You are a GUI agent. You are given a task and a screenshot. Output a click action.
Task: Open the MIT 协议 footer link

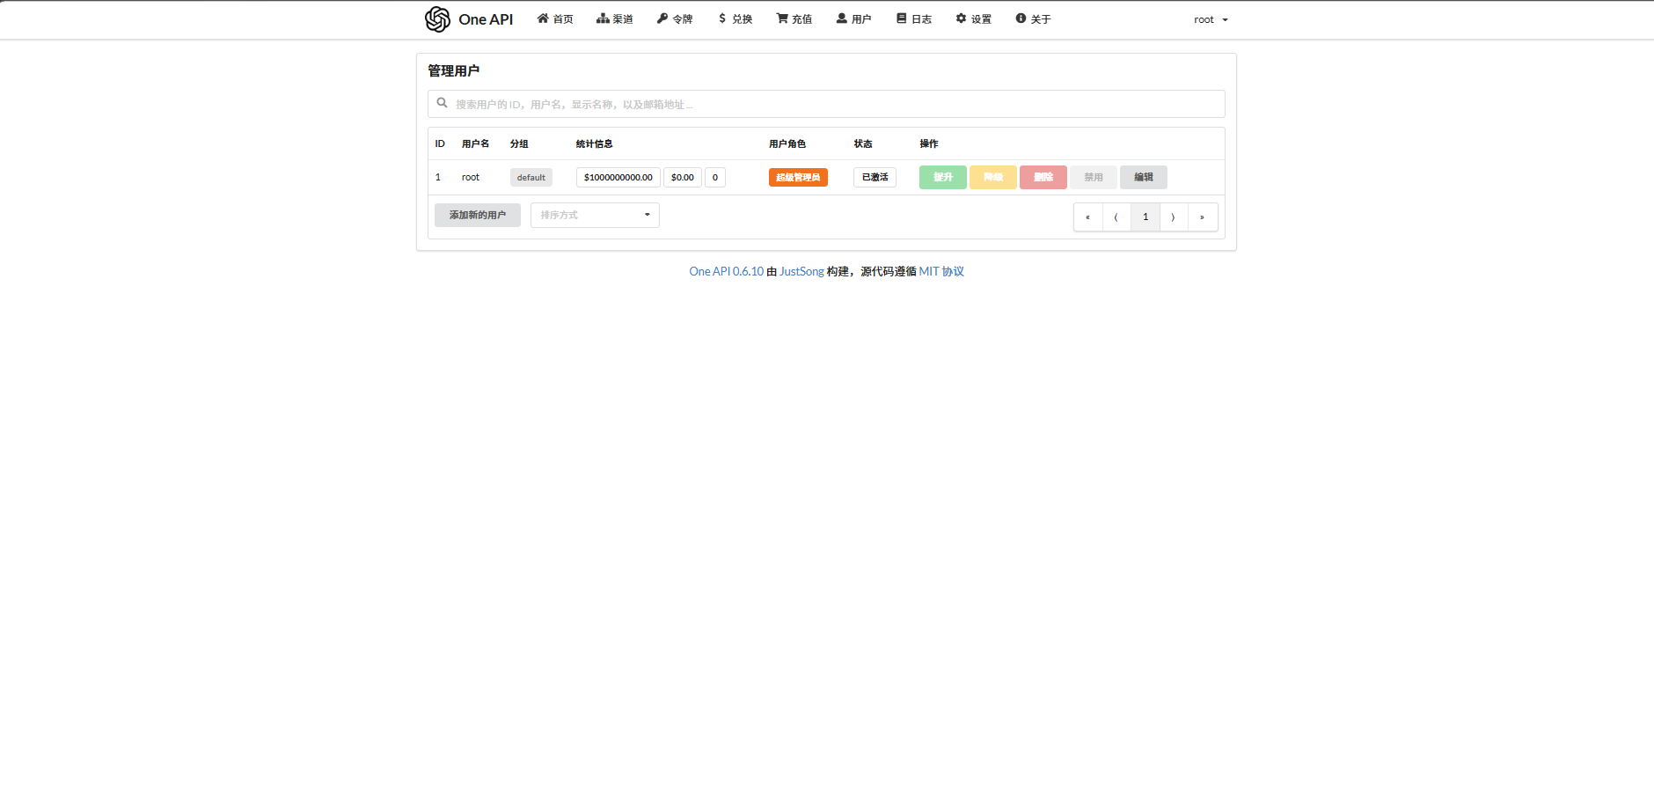[941, 272]
